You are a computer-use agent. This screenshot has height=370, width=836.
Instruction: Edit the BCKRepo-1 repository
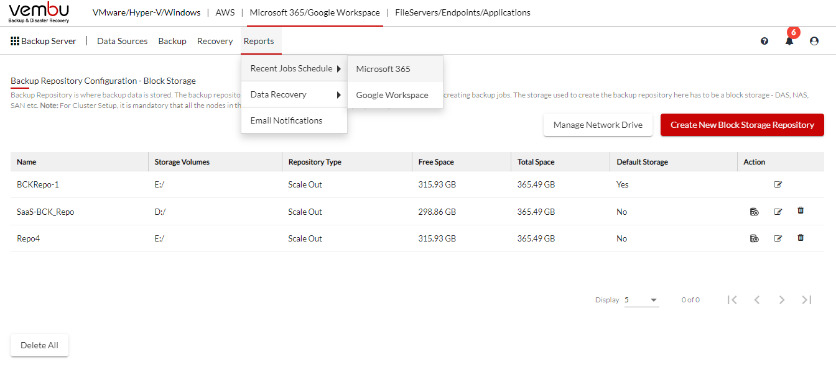[778, 184]
